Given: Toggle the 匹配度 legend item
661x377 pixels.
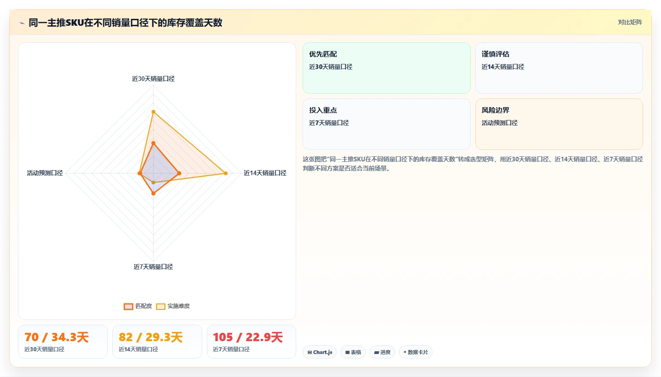Looking at the screenshot, I should [x=138, y=306].
